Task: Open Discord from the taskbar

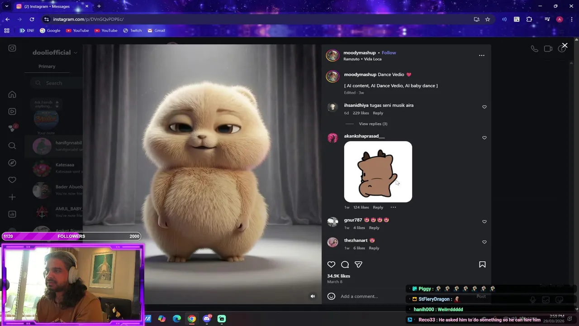Action: pos(207,319)
